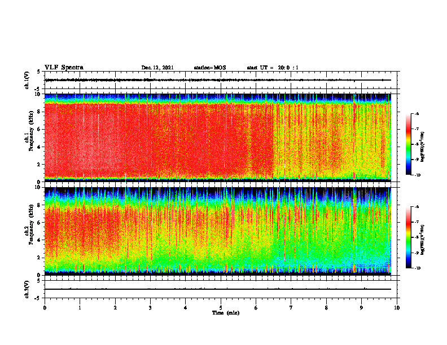Click the "VLF Spectra" plot title
Screen dimensions: 447x345
[64, 68]
